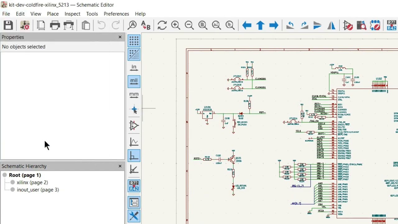Screen dimensions: 398x224
Task: Toggle automatic annotation in left toolbar
Action: 134,185
